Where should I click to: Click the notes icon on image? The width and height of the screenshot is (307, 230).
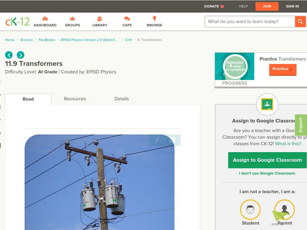[172, 140]
